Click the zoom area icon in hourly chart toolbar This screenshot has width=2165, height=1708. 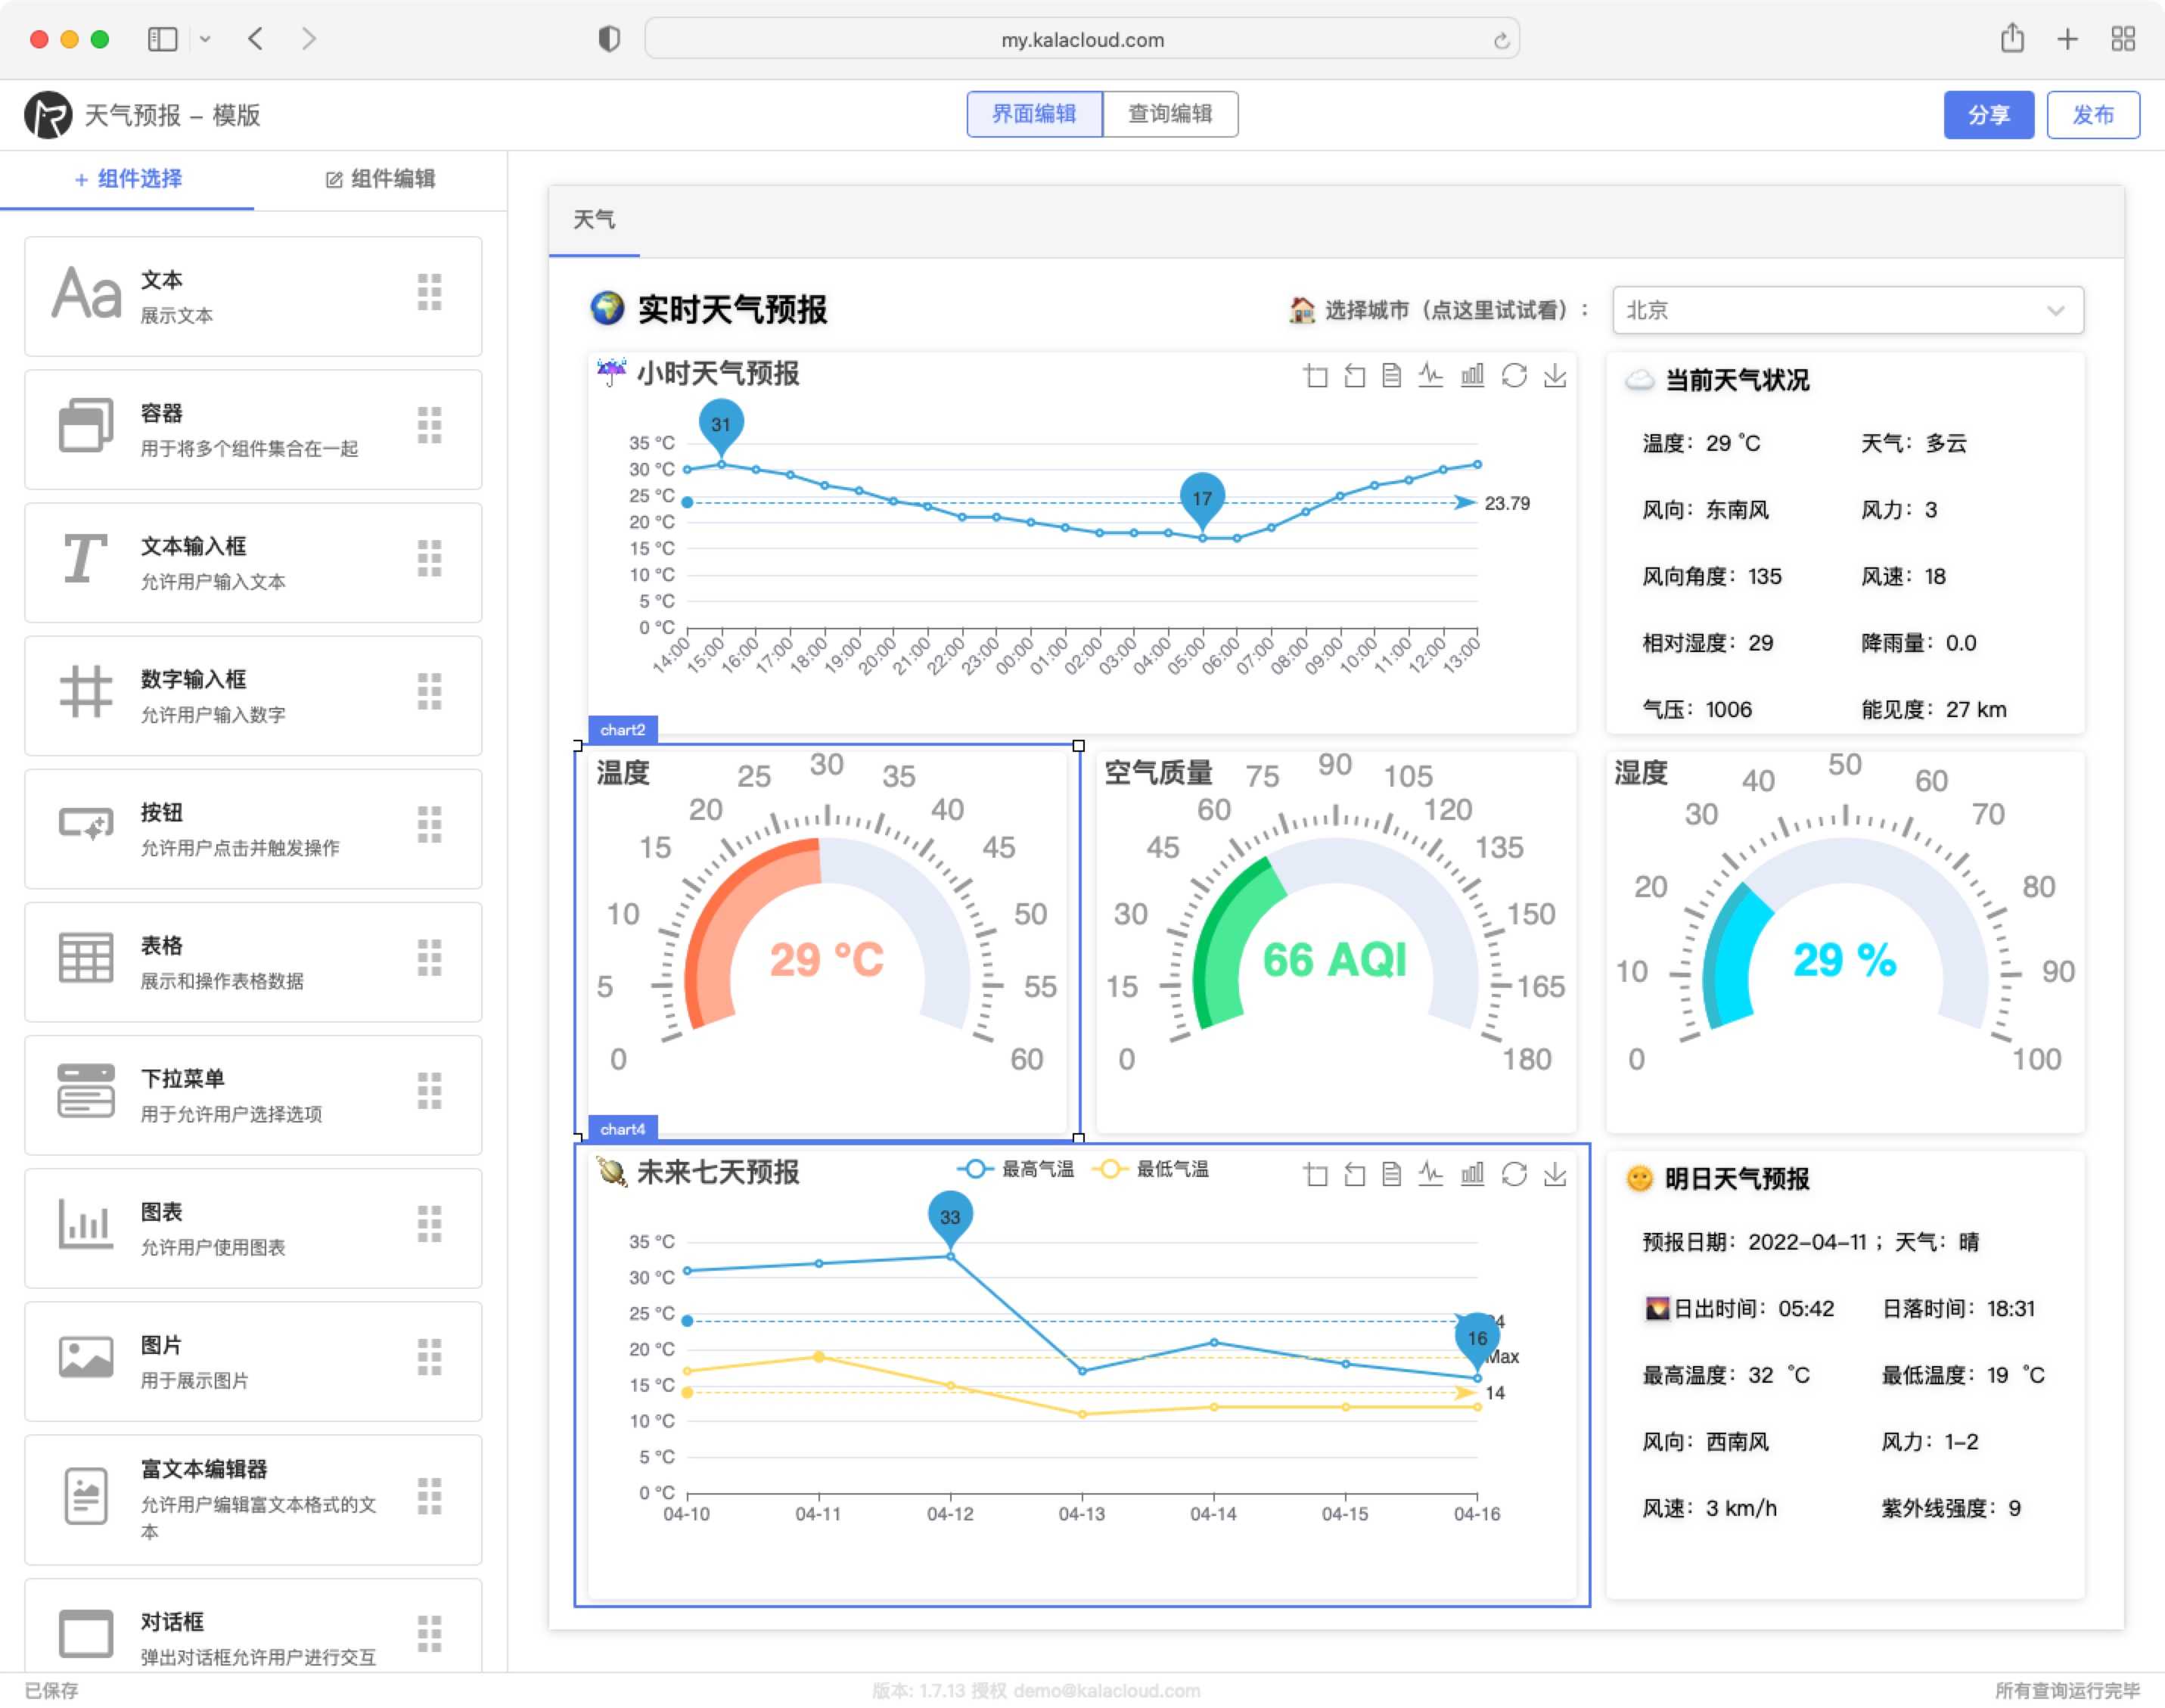coord(1316,376)
